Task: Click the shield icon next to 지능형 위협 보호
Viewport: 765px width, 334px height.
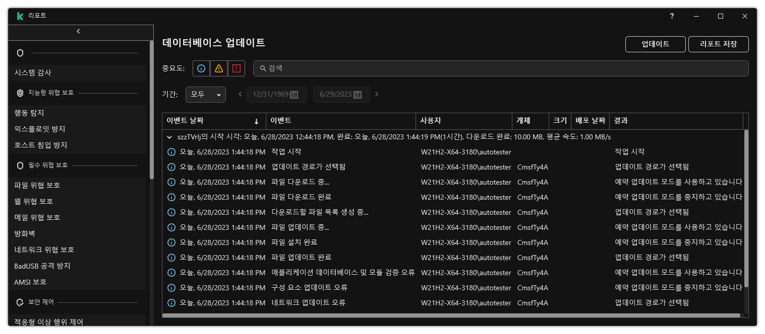Action: pos(20,93)
